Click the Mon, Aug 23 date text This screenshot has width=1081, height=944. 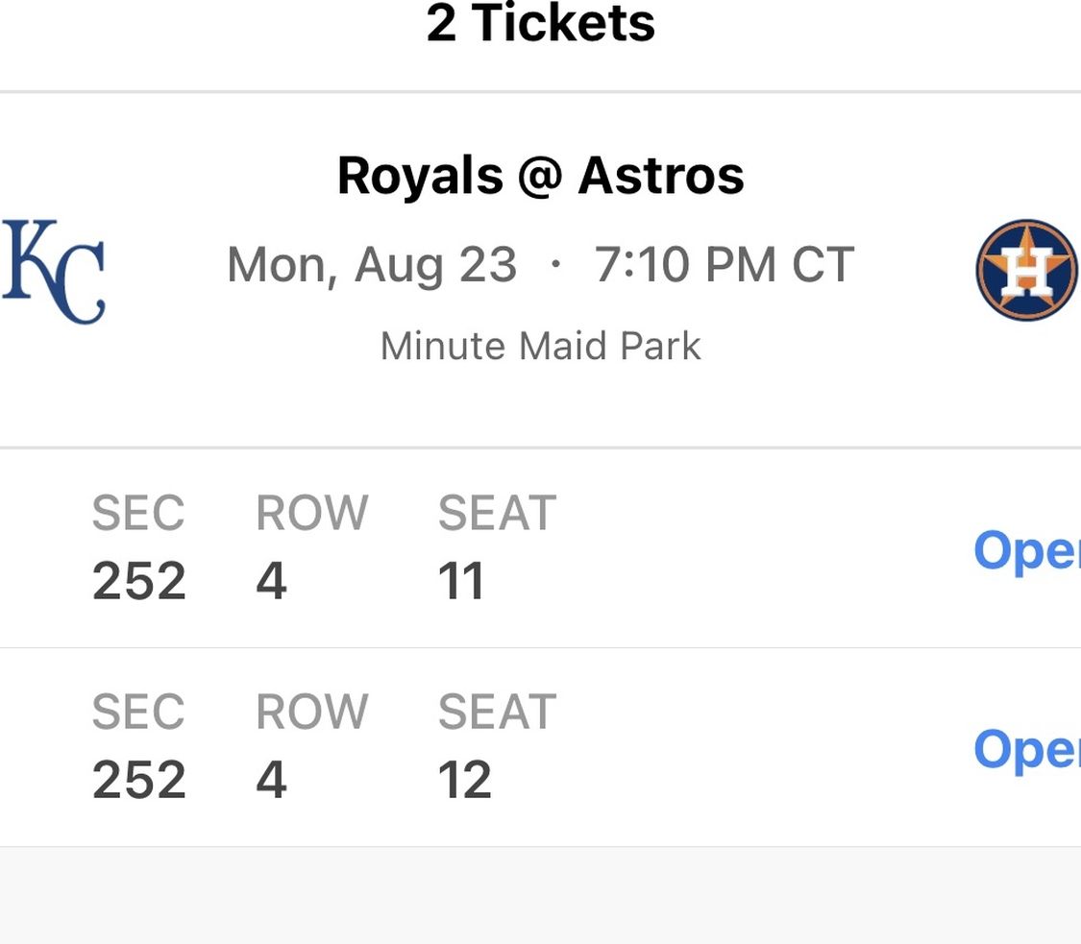[x=372, y=265]
